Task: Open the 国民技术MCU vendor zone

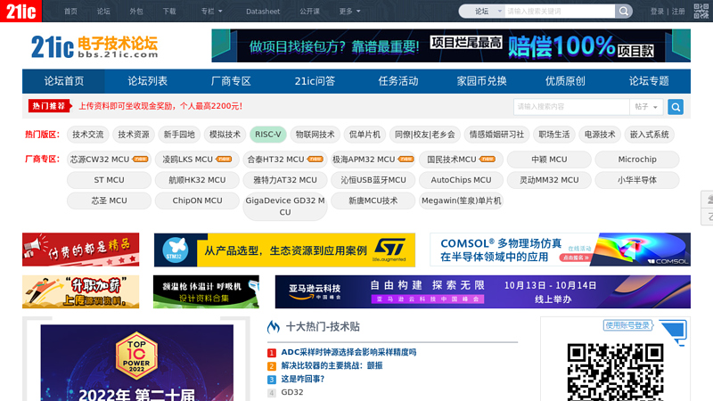Action: (461, 160)
